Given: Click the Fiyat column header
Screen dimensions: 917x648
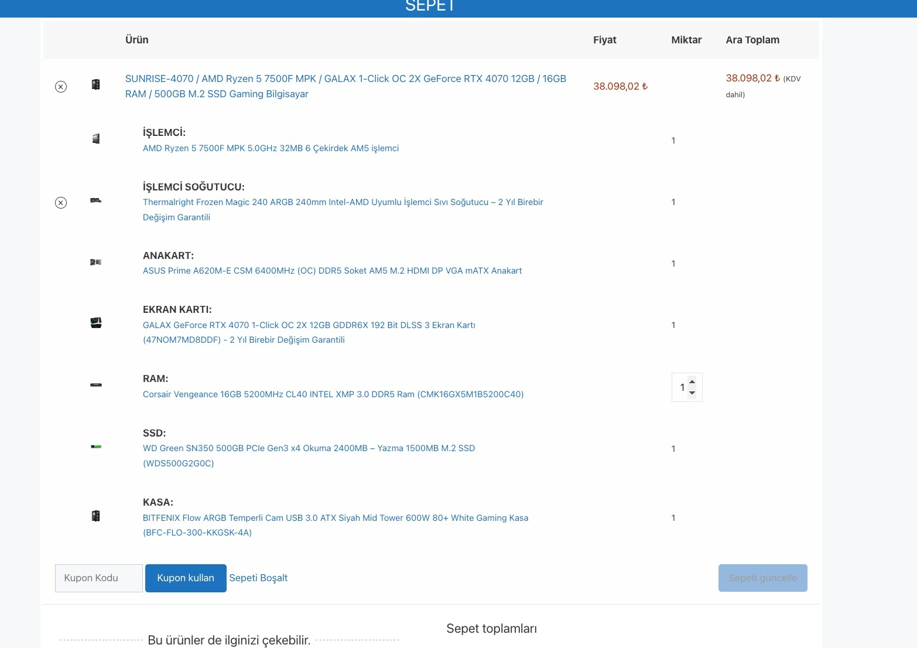Looking at the screenshot, I should pos(605,40).
